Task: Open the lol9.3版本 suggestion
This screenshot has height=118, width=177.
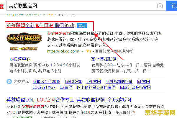Action: (73, 81)
